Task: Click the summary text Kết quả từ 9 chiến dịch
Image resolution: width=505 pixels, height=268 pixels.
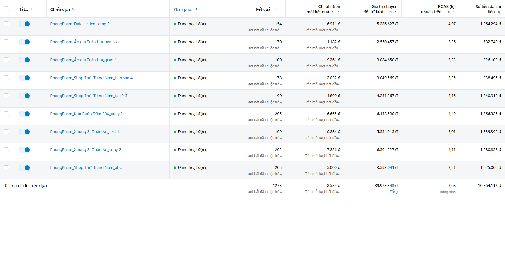Action: click(26, 186)
